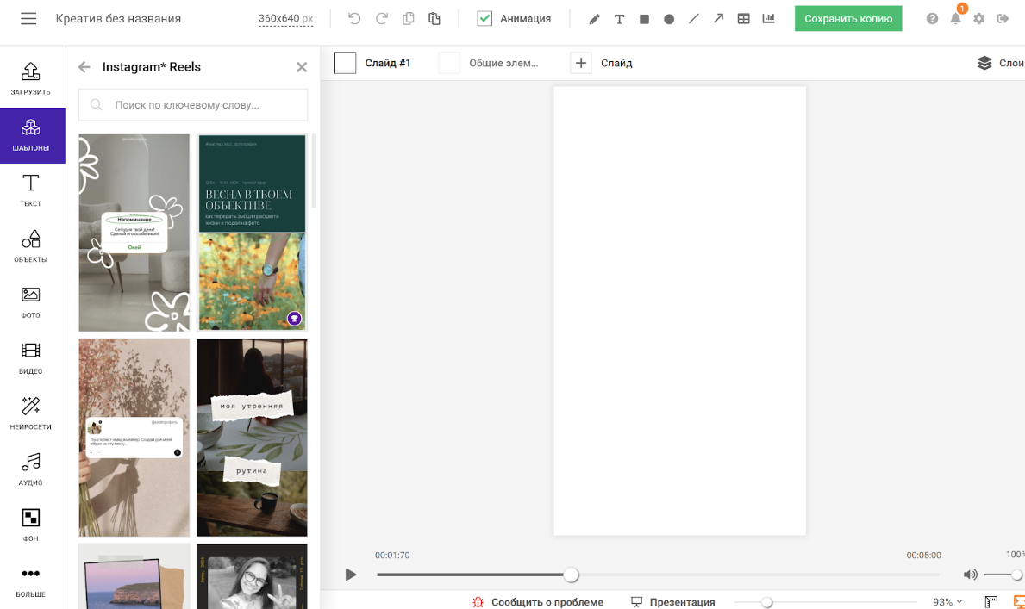
Task: Open the Нейросети sidebar tab
Action: (x=31, y=413)
